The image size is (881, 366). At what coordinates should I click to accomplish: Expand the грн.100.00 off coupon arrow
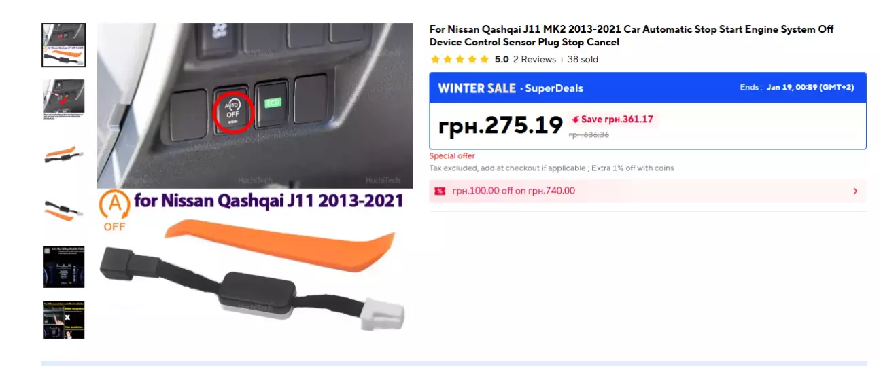[855, 191]
